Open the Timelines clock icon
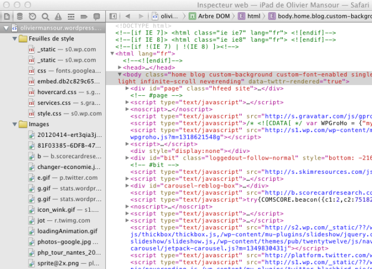The width and height of the screenshot is (372, 269). (33, 17)
